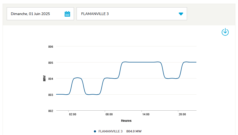Click the blue legend dot marker
Screen dimensions: 238x135
(95, 131)
